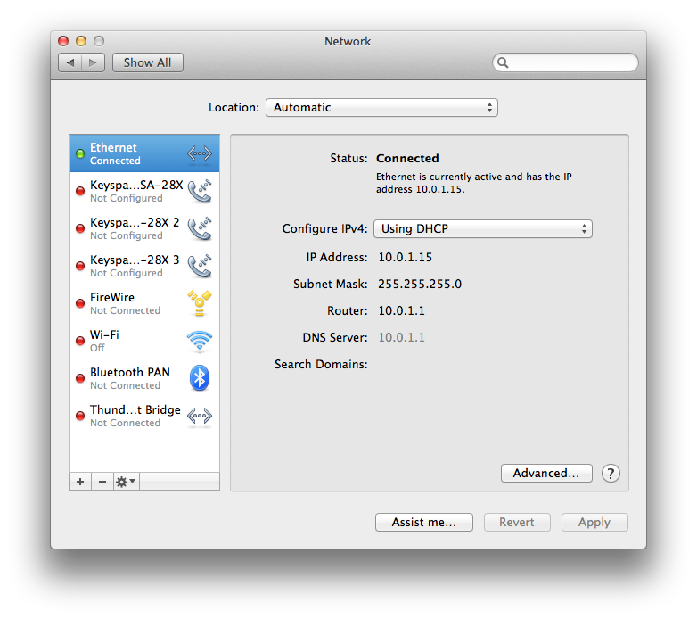This screenshot has height=619, width=697.
Task: Click the bold Connected status text
Action: [x=407, y=158]
